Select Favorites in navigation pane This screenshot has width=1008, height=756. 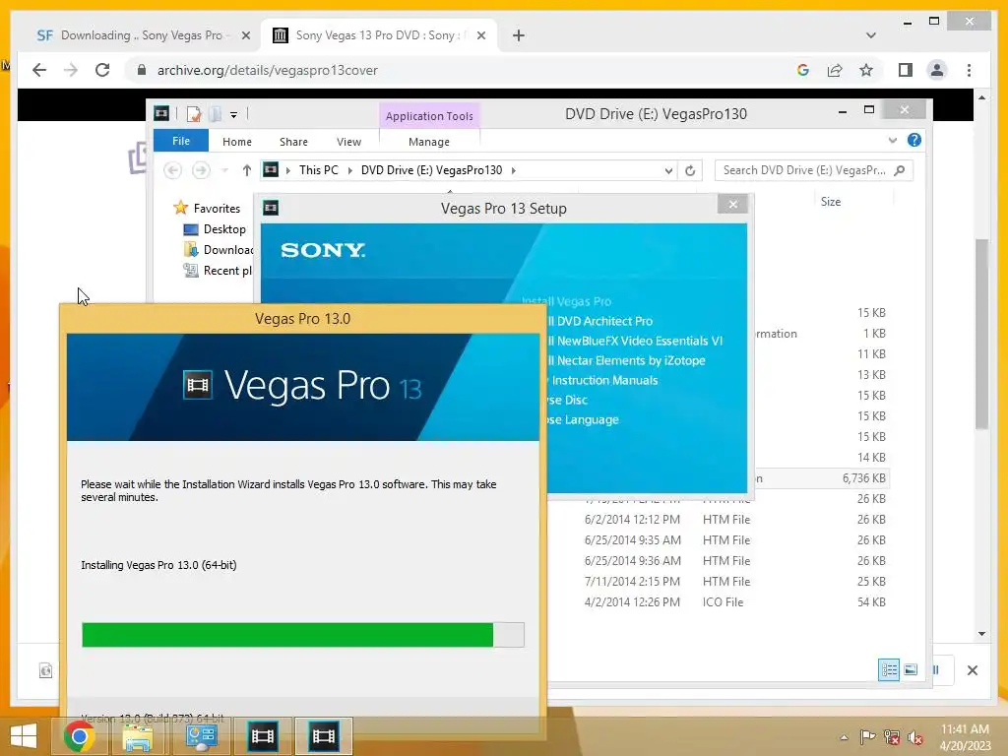click(x=217, y=209)
